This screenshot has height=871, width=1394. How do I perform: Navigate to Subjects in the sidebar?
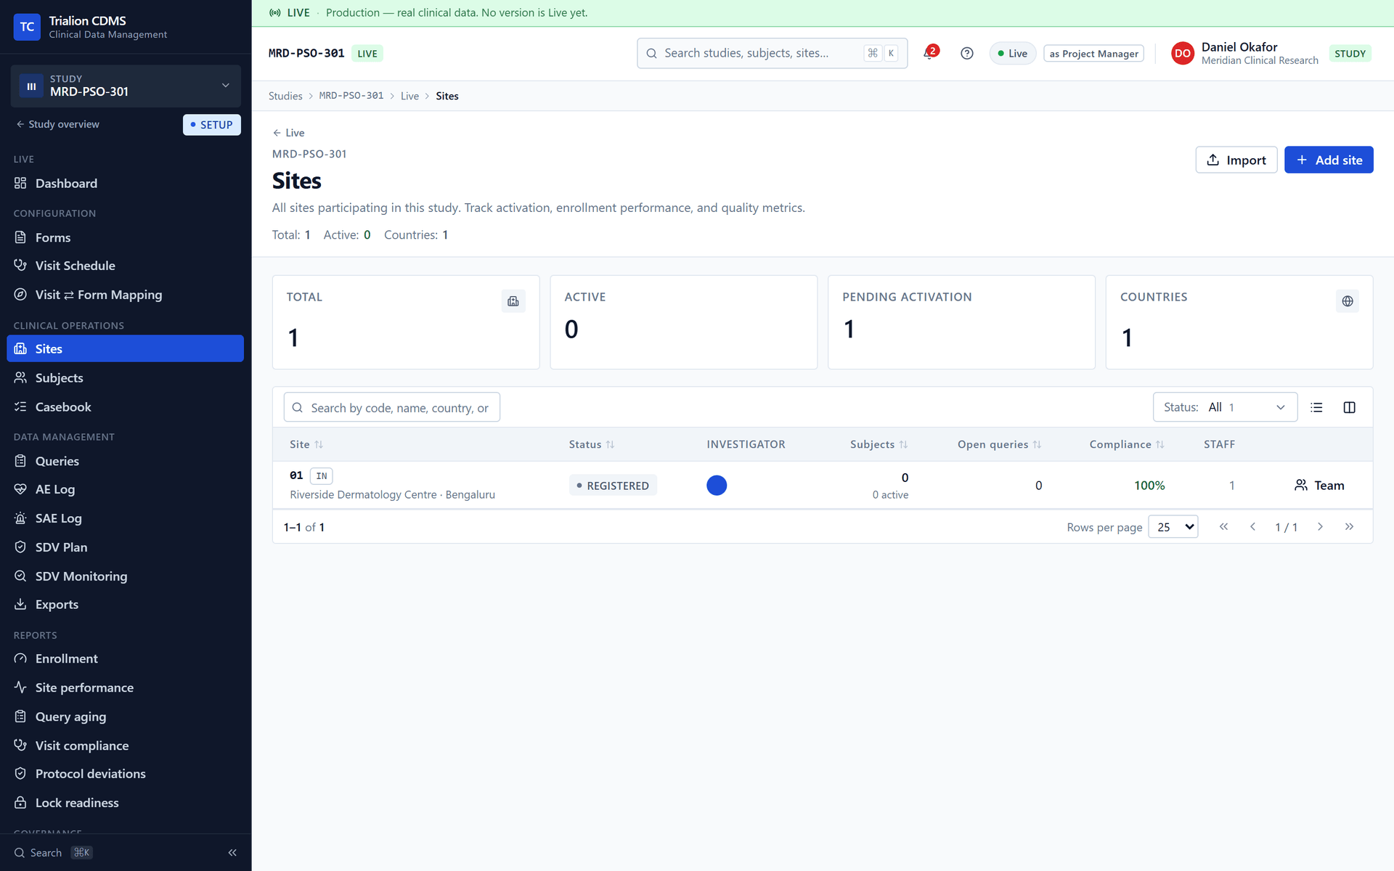pos(126,378)
